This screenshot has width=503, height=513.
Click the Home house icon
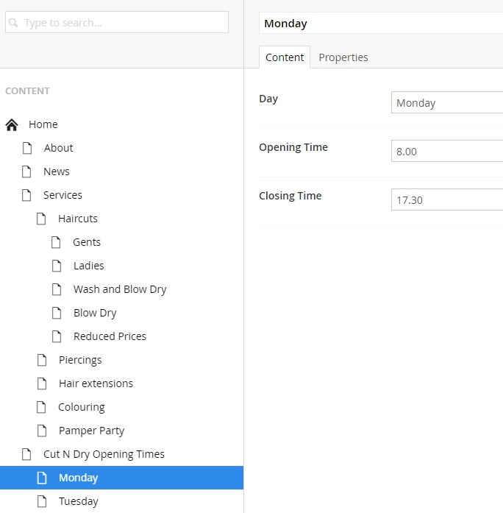pos(12,125)
